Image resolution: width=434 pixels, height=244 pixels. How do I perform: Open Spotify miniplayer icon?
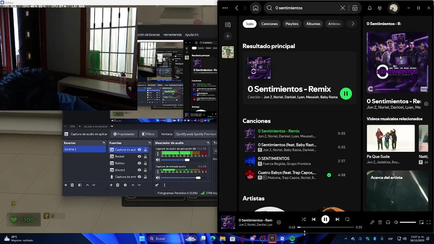(x=421, y=222)
